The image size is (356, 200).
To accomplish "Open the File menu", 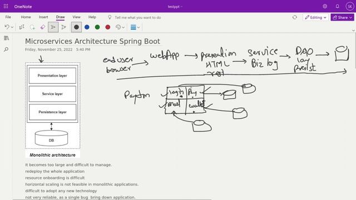I will (x=8, y=17).
